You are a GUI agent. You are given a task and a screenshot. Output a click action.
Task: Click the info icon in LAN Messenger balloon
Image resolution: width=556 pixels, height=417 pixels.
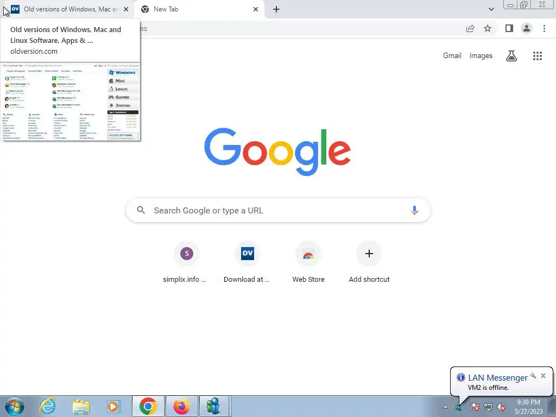(460, 377)
